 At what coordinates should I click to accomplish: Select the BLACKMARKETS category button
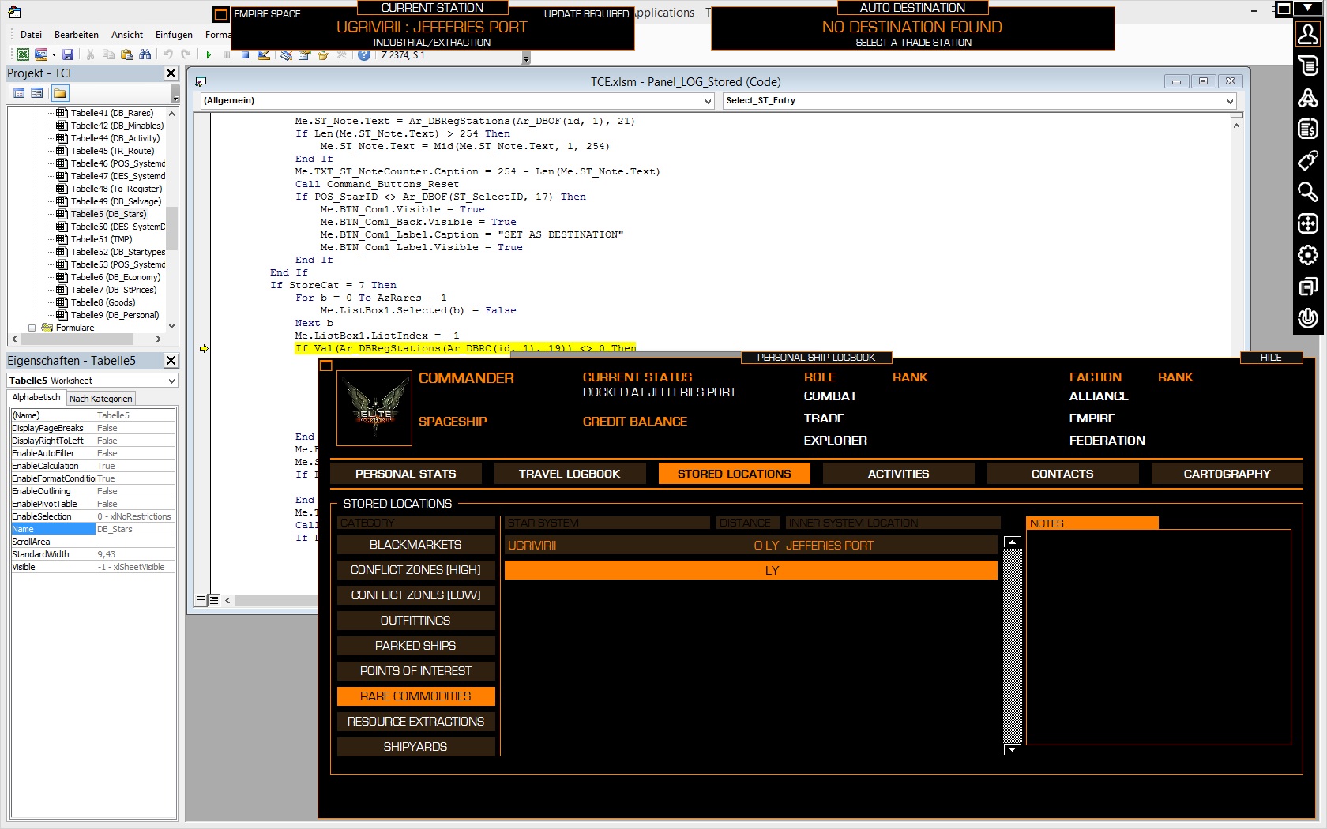tap(415, 545)
